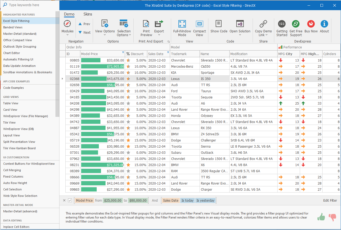Click the "3500 Regular CA..." name cell
The image size is (341, 230).
pyautogui.click(x=214, y=171)
